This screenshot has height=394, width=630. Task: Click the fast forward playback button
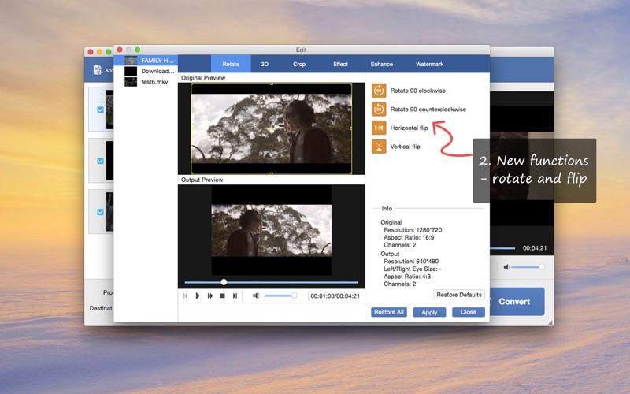pyautogui.click(x=210, y=296)
